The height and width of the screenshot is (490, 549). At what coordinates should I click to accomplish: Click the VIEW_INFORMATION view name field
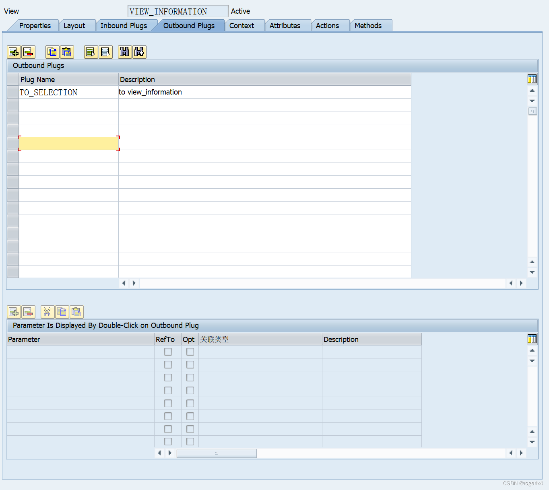(178, 11)
